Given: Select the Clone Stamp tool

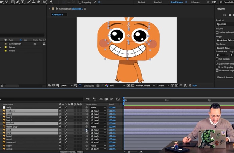Looking at the screenshot, I should click(34, 2).
